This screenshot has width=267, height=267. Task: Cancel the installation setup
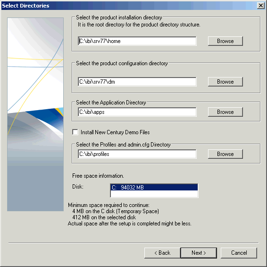coord(239,253)
